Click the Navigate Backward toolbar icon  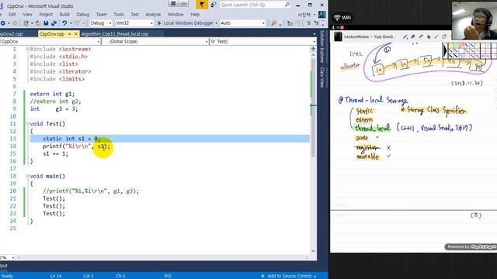tap(2, 23)
